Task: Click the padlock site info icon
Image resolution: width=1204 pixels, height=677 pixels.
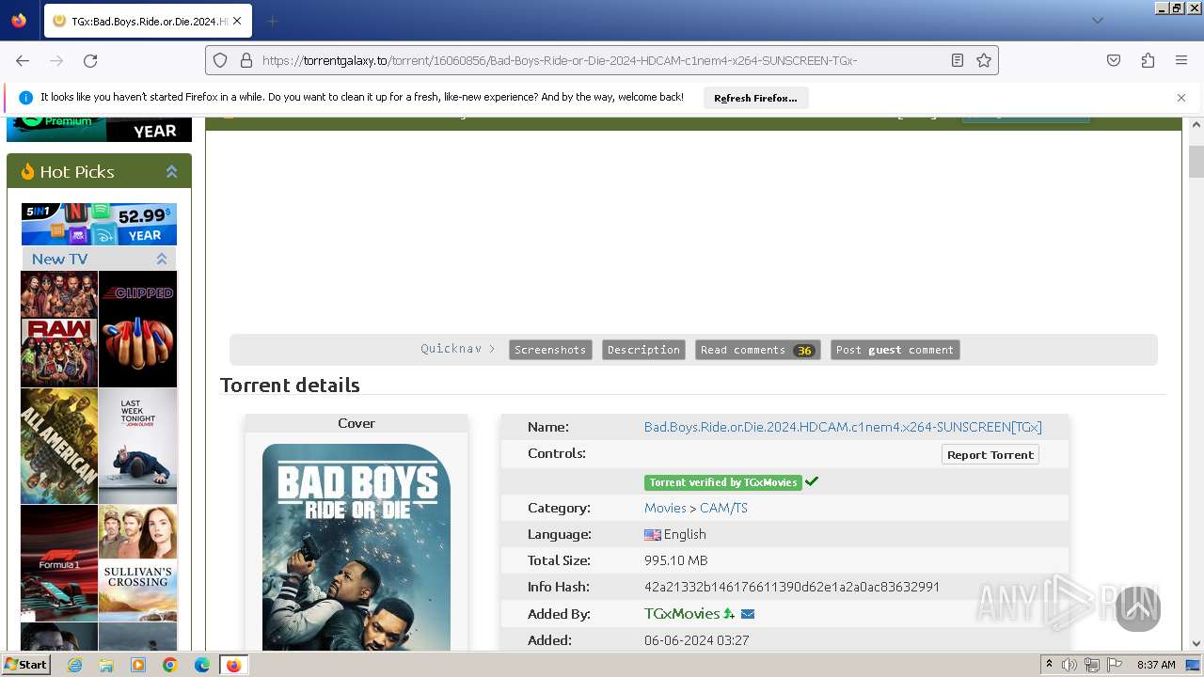Action: (x=246, y=60)
